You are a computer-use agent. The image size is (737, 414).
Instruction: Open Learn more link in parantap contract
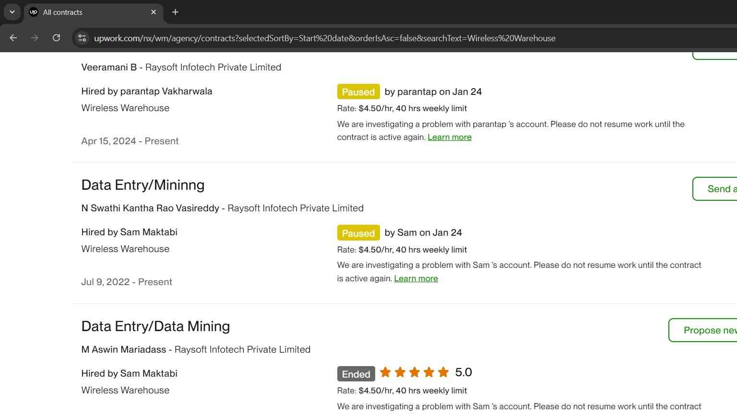450,137
